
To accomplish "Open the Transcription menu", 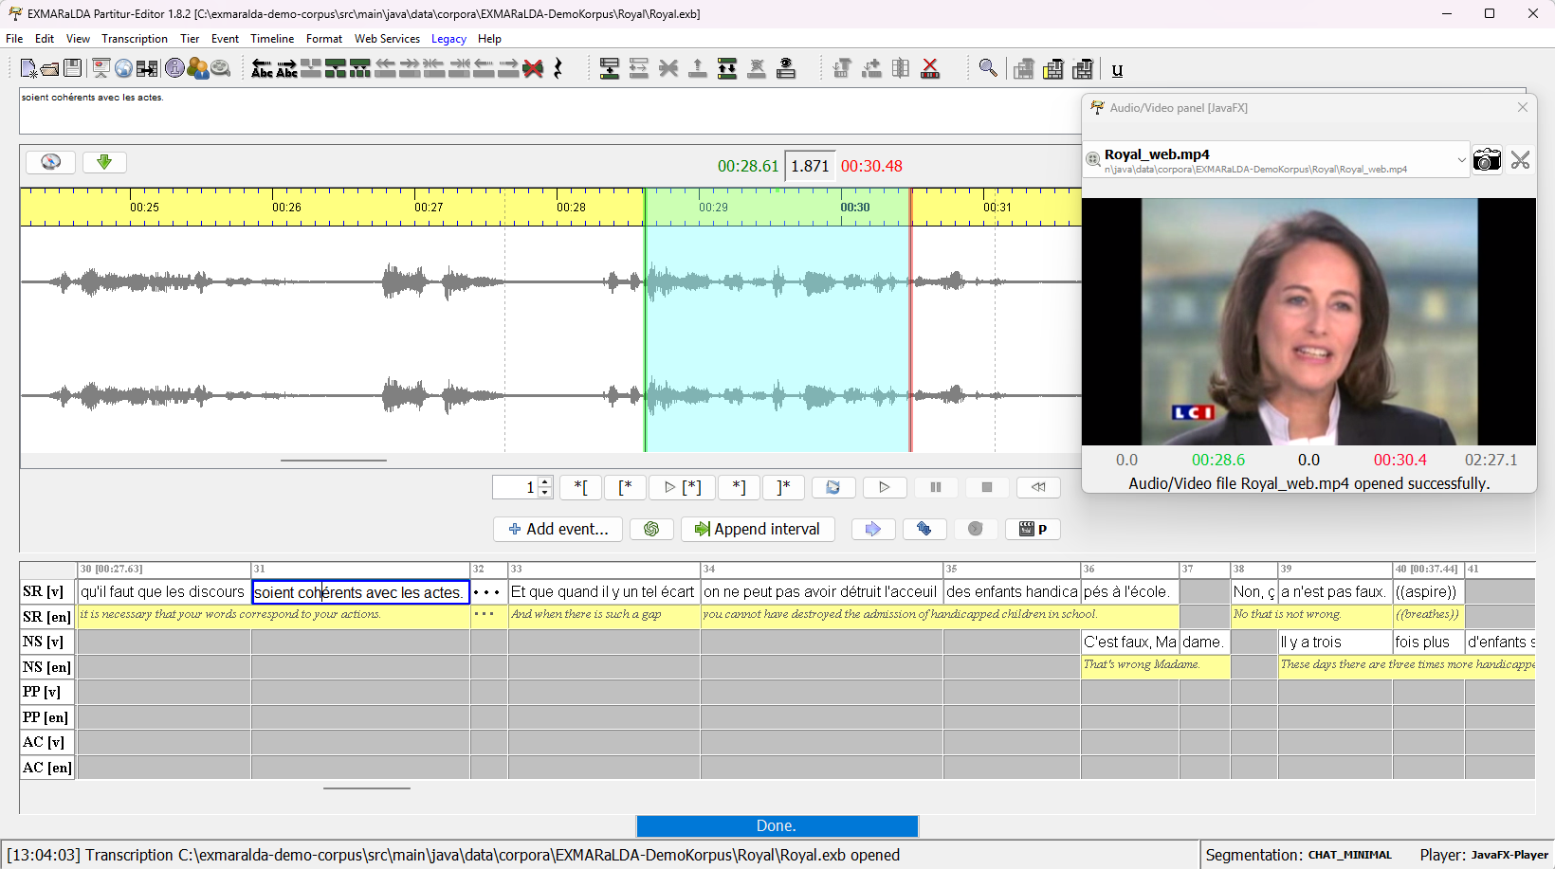I will [x=134, y=39].
